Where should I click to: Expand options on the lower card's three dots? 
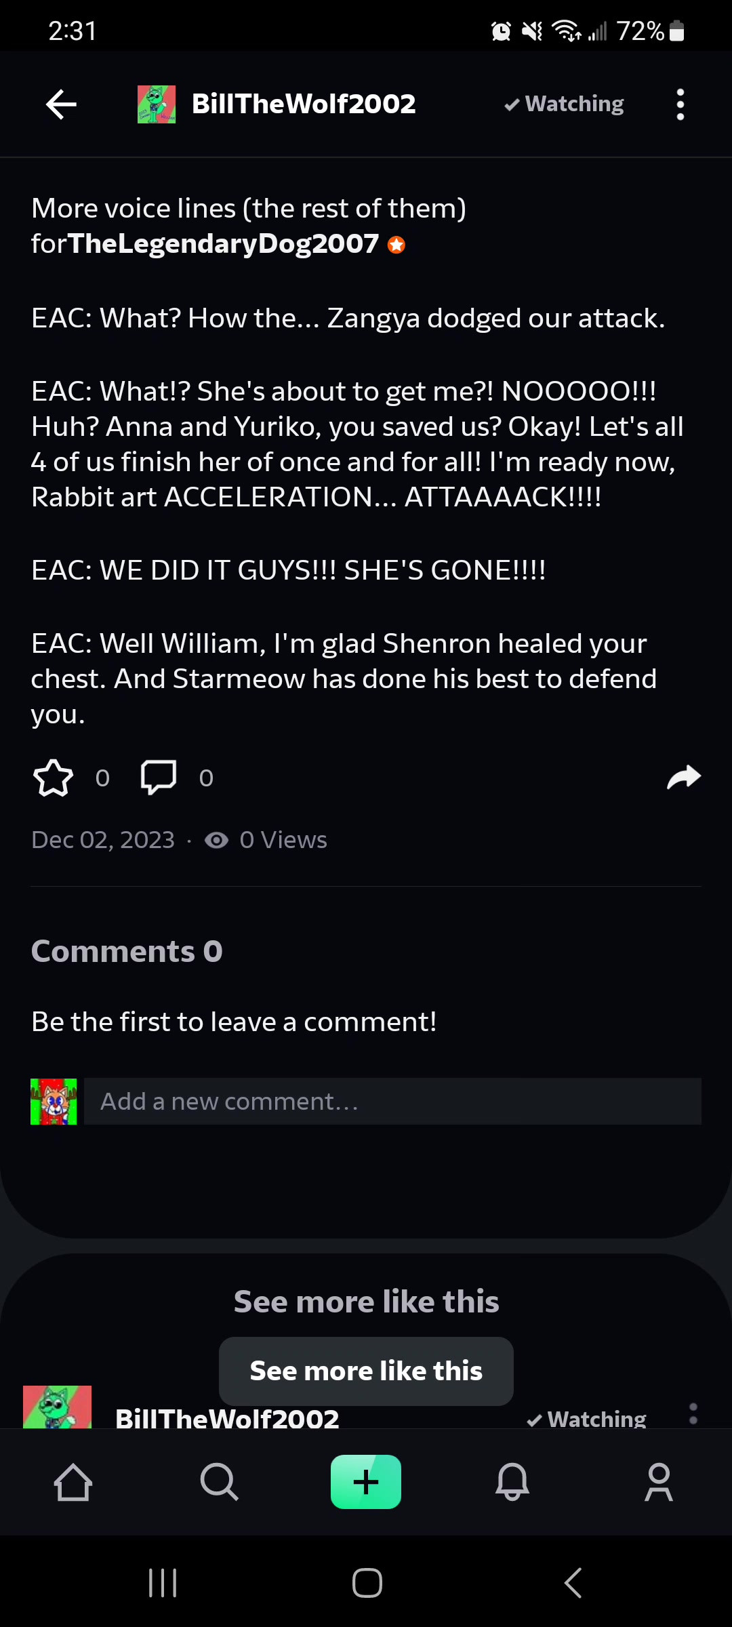693,1414
